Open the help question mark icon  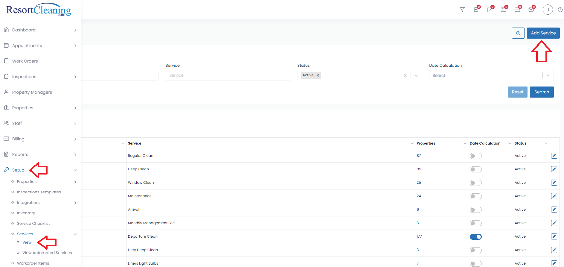pos(560,10)
